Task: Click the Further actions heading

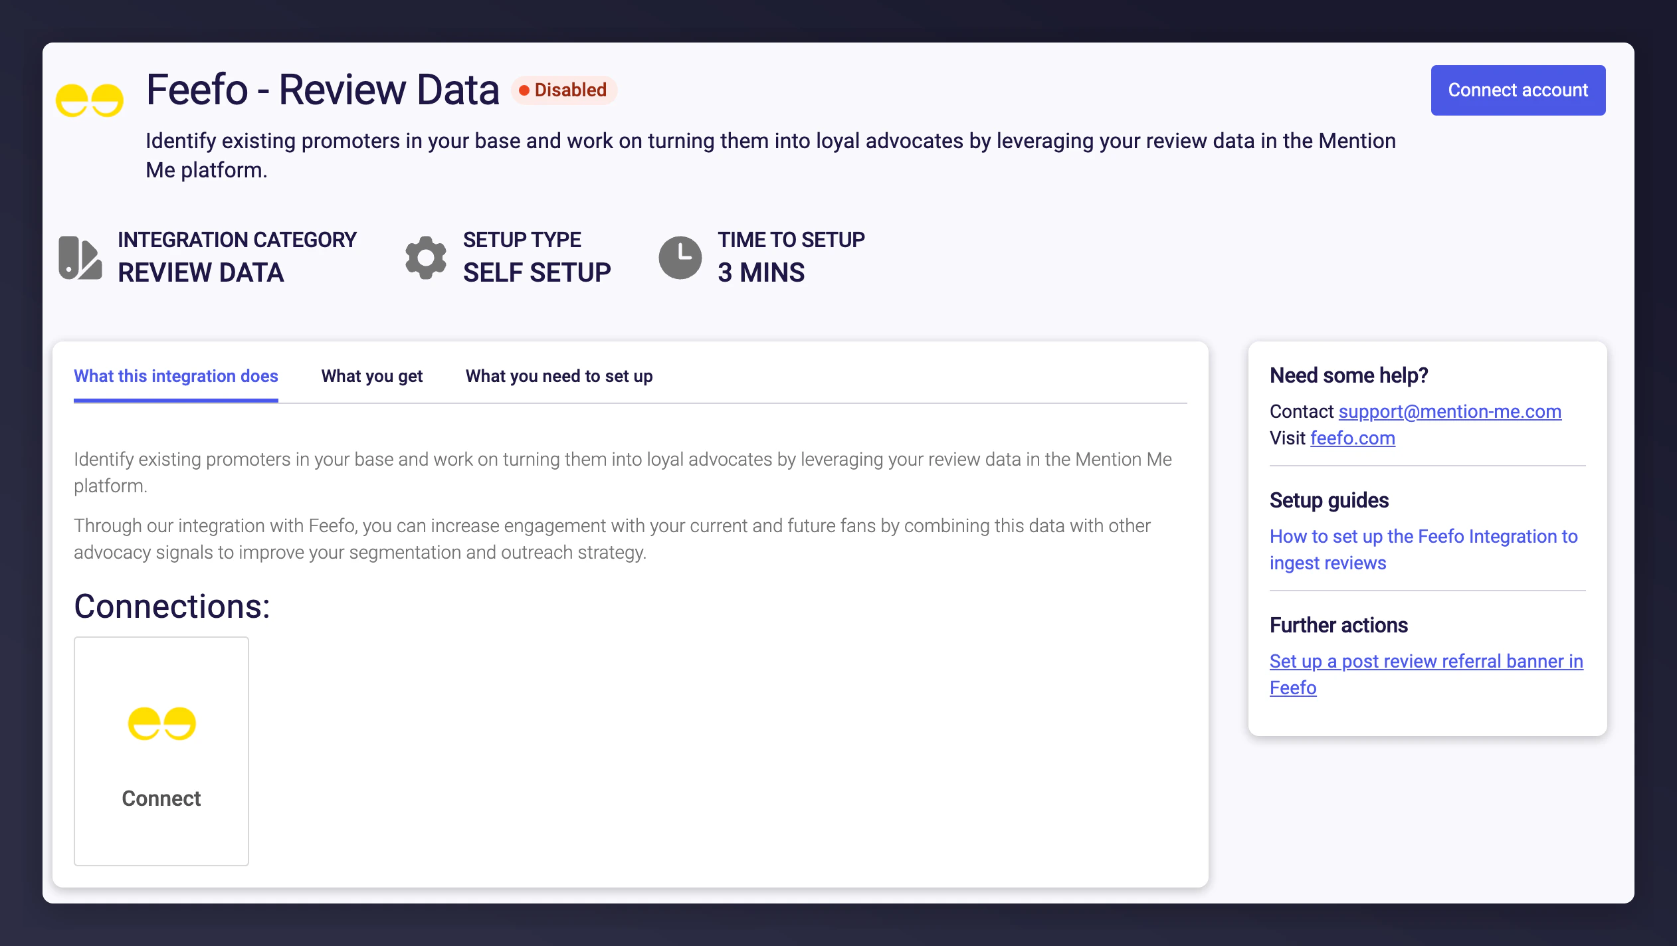Action: [1338, 625]
